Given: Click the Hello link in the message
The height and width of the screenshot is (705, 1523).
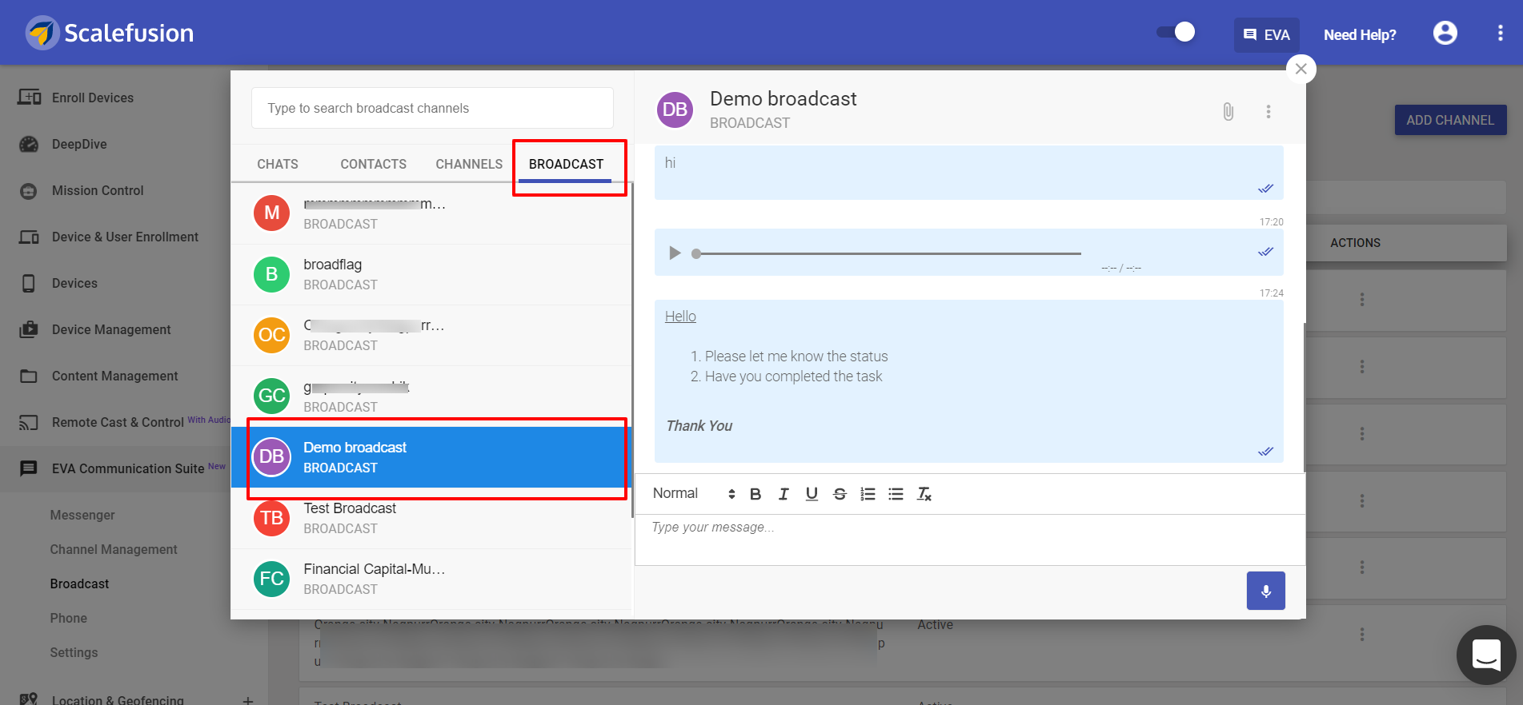Looking at the screenshot, I should coord(680,317).
